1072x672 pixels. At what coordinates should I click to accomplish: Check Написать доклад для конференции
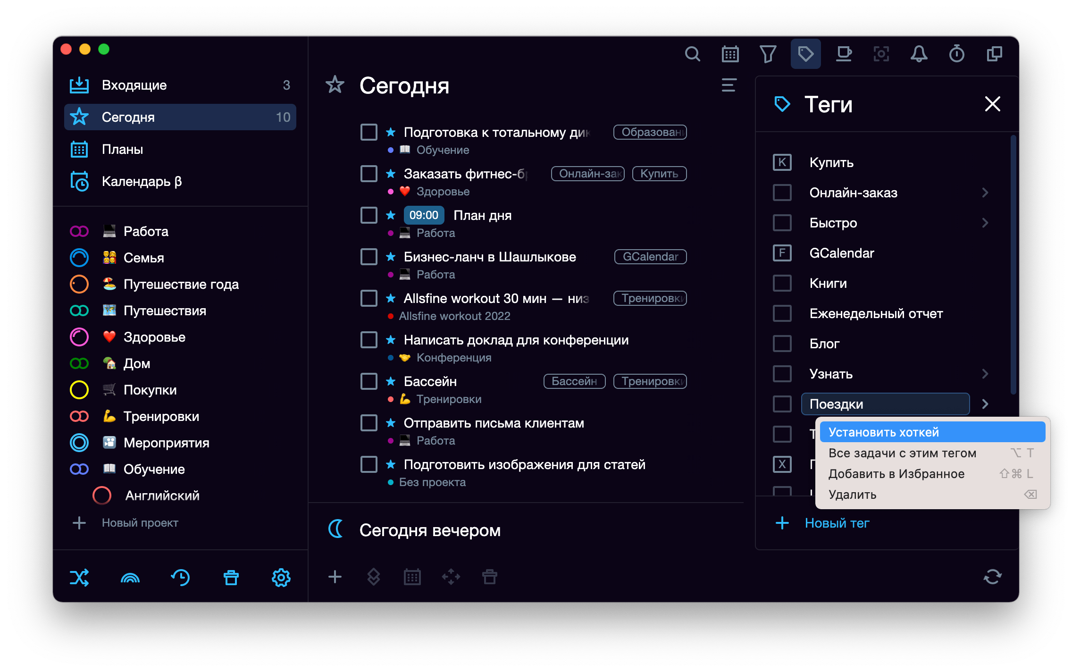368,340
